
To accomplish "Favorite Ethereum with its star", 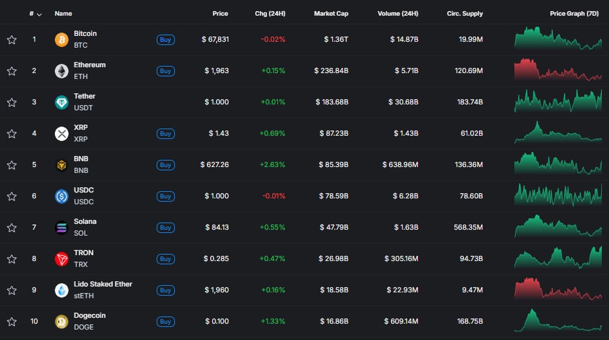I will coord(12,71).
